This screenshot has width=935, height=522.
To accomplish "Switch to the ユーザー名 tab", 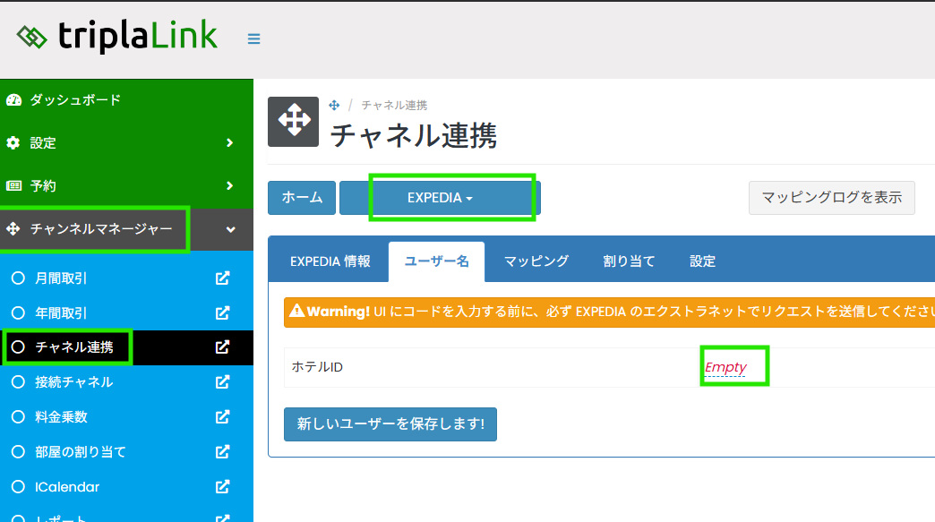I will [x=436, y=261].
